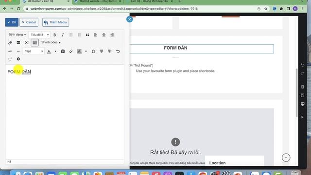Redo edit in text editor toolbar

10,59
